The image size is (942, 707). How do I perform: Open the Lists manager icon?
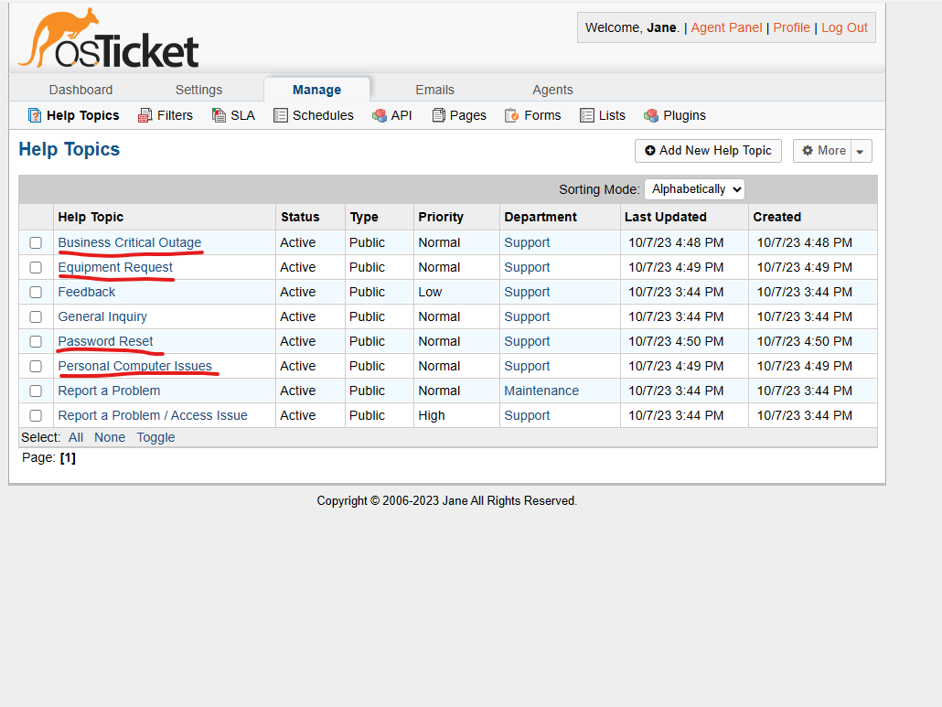coord(584,115)
